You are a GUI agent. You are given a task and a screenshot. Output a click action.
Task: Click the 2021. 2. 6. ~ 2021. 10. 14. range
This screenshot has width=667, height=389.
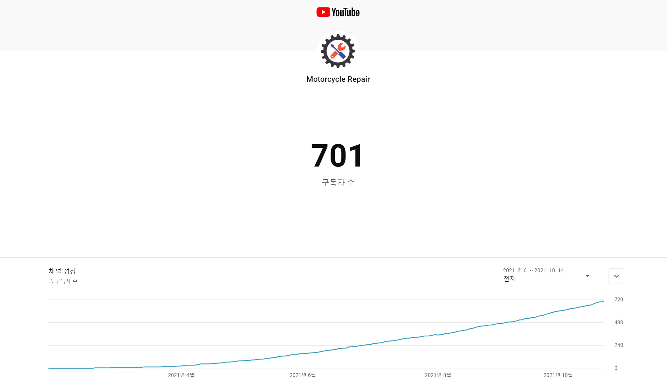pyautogui.click(x=534, y=270)
